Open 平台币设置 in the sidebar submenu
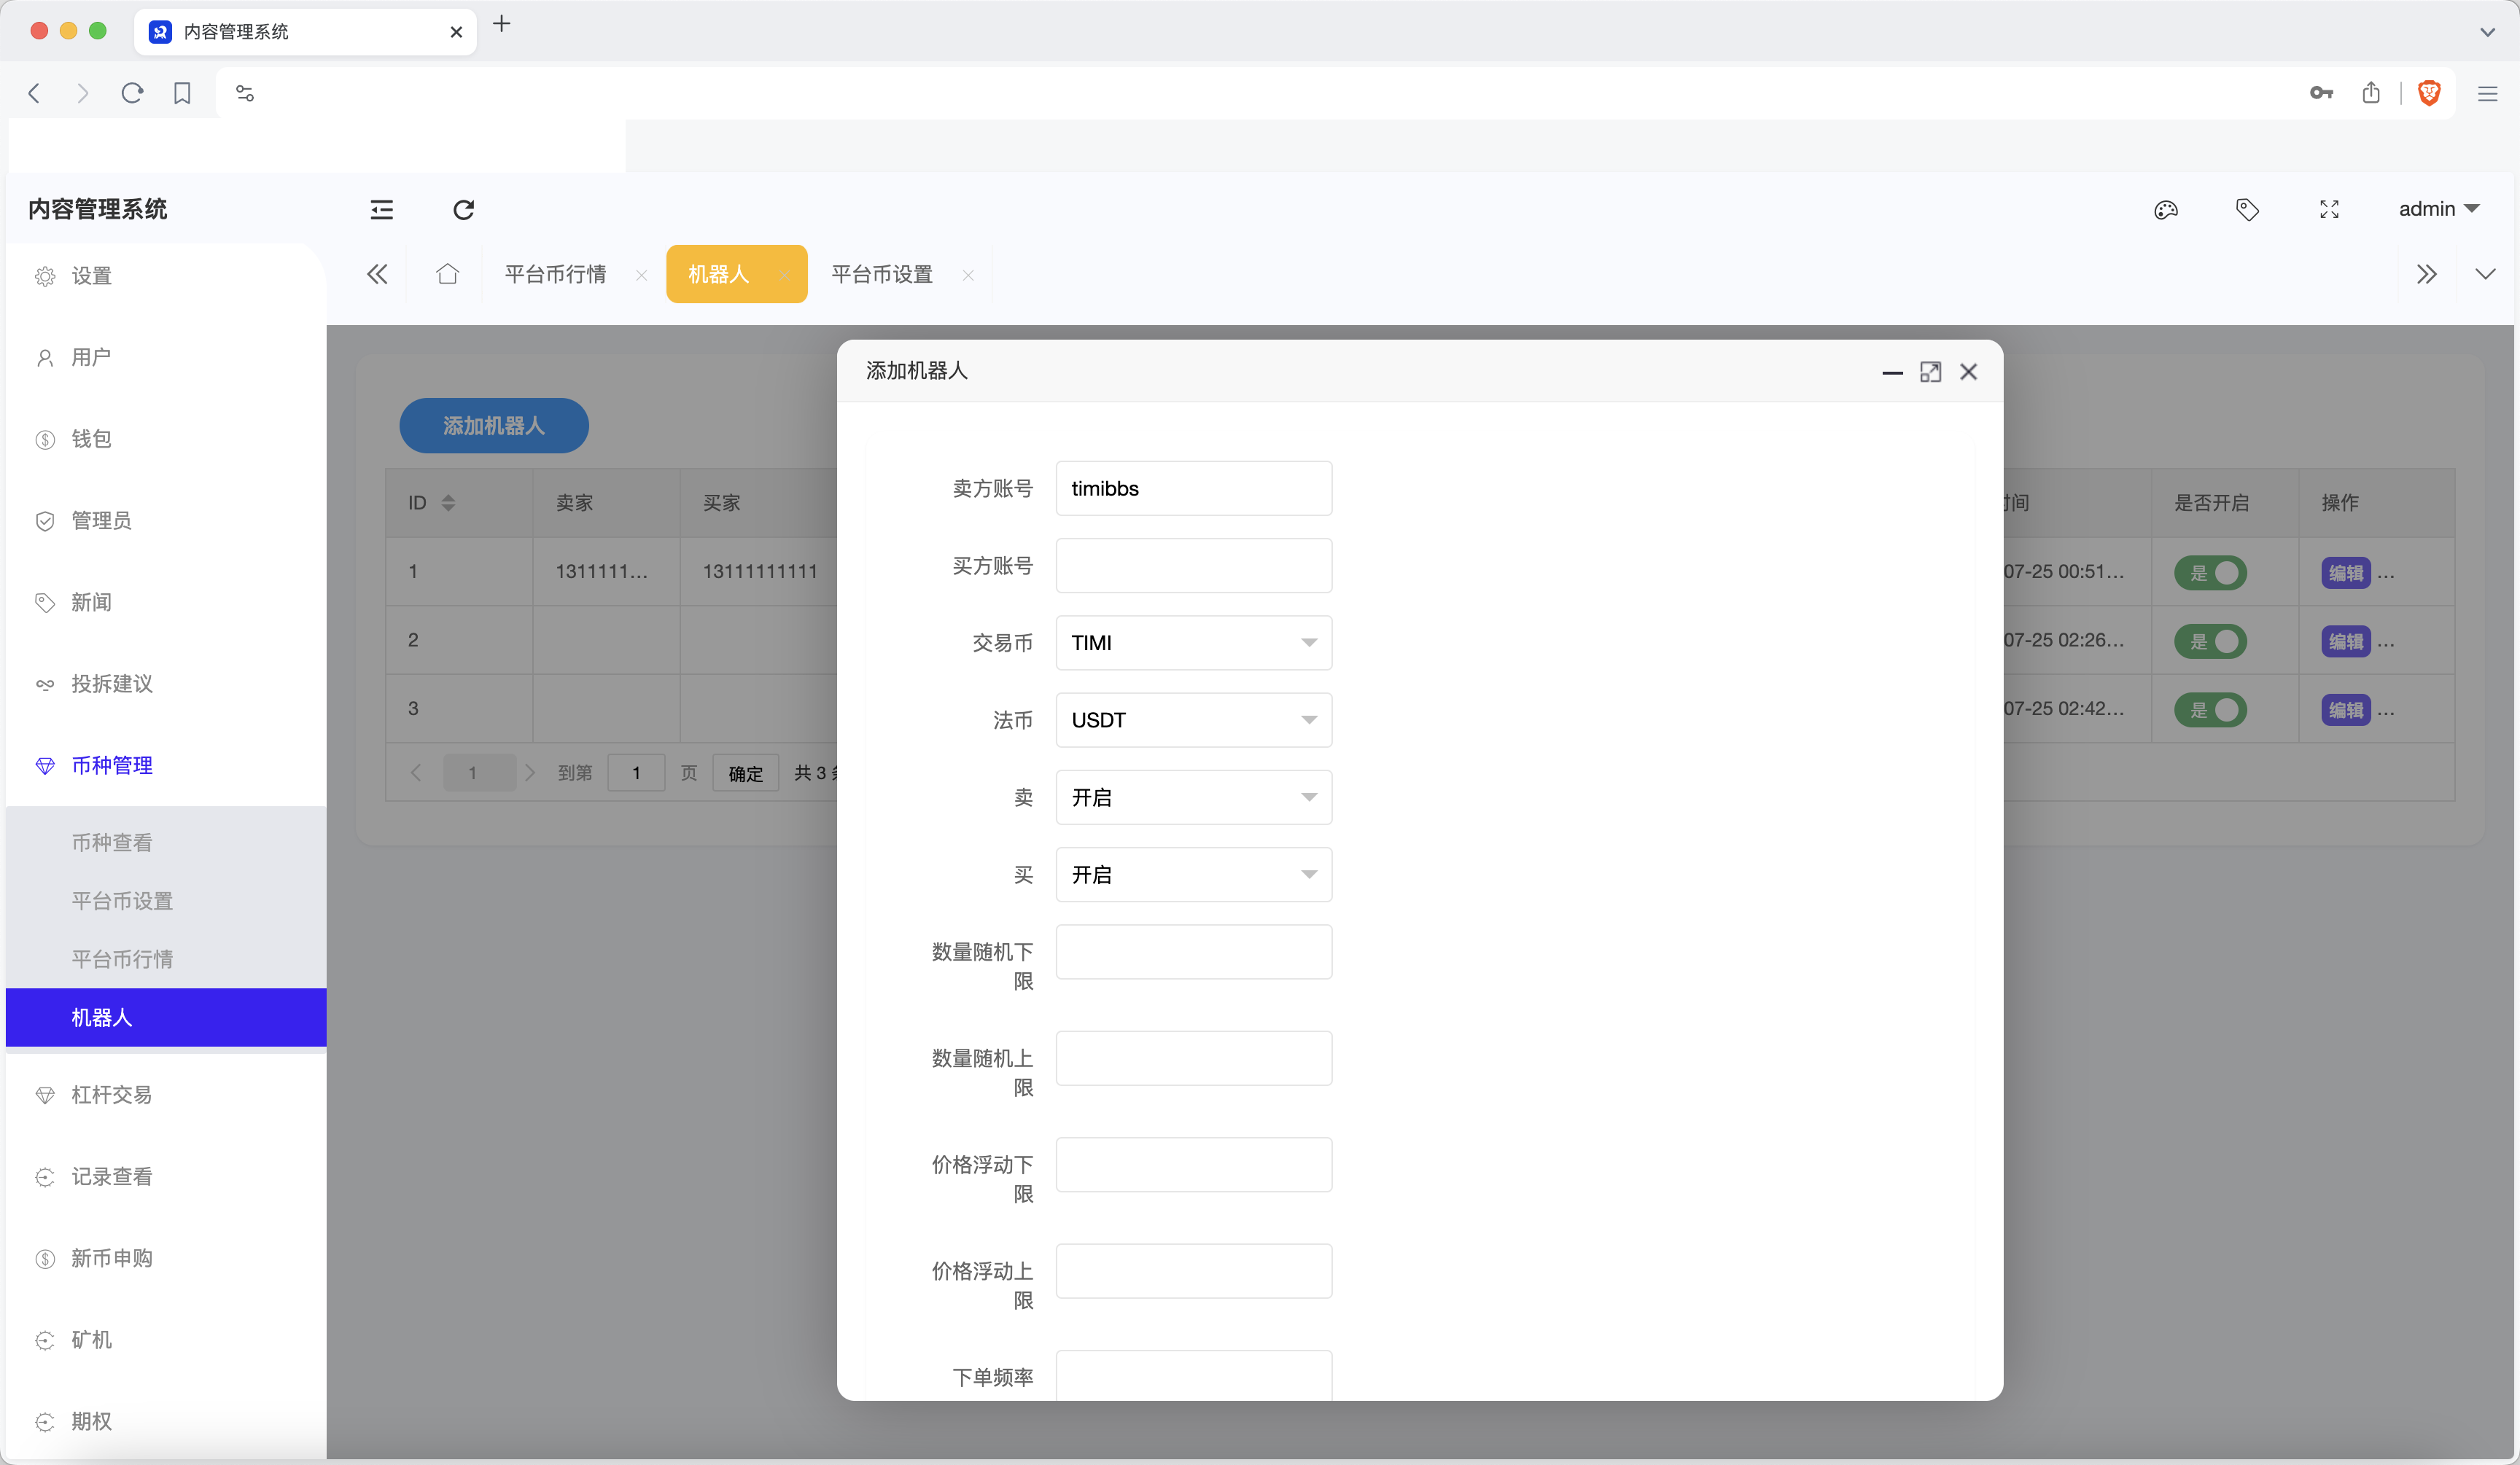Viewport: 2520px width, 1465px height. [x=122, y=900]
